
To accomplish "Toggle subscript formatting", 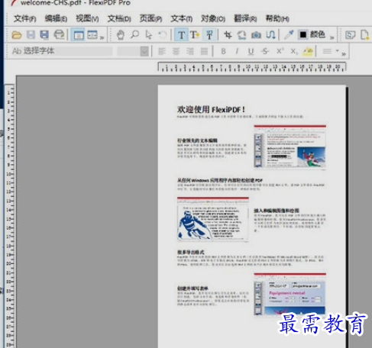I will click(x=294, y=51).
